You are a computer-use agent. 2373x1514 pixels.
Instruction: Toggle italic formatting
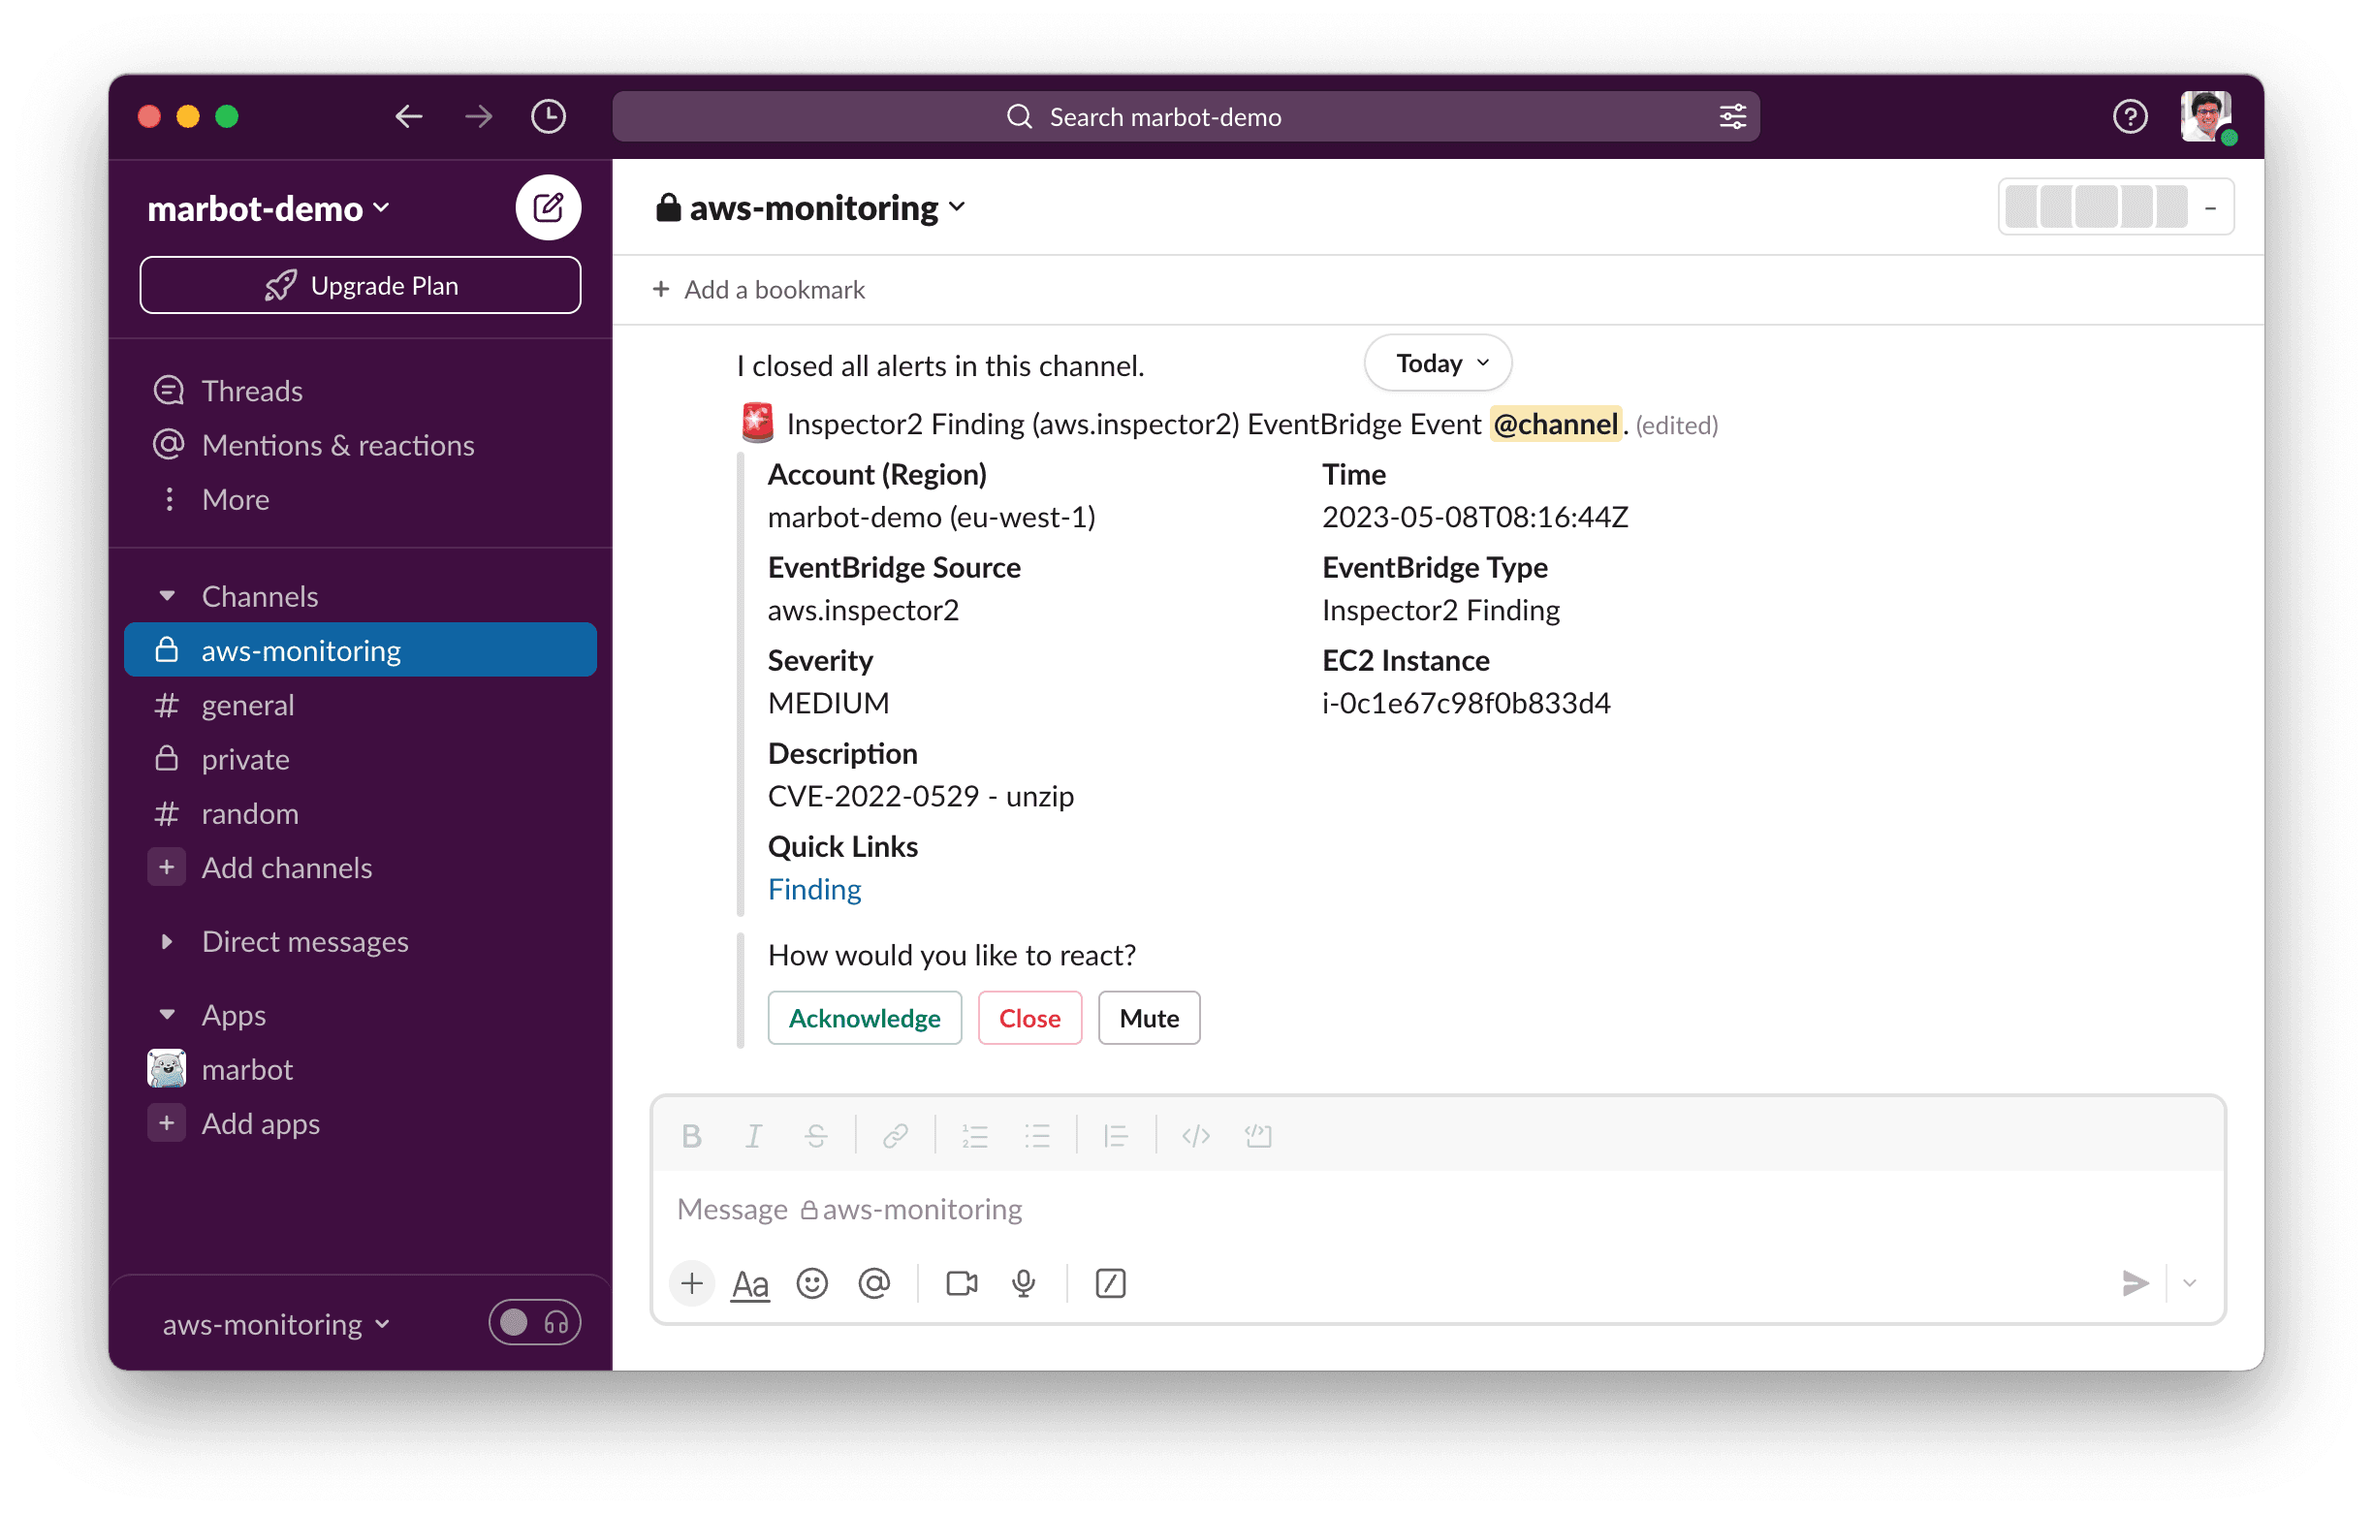753,1136
